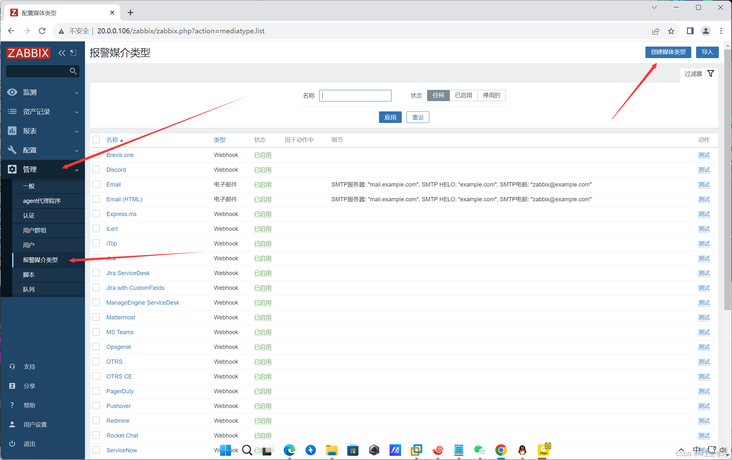Expand the 监测 menu chevron
Image resolution: width=732 pixels, height=460 pixels.
77,93
